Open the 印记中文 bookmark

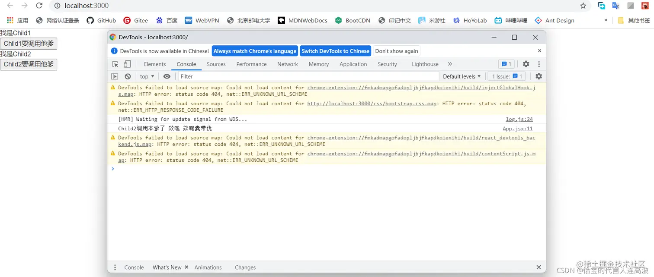[394, 20]
